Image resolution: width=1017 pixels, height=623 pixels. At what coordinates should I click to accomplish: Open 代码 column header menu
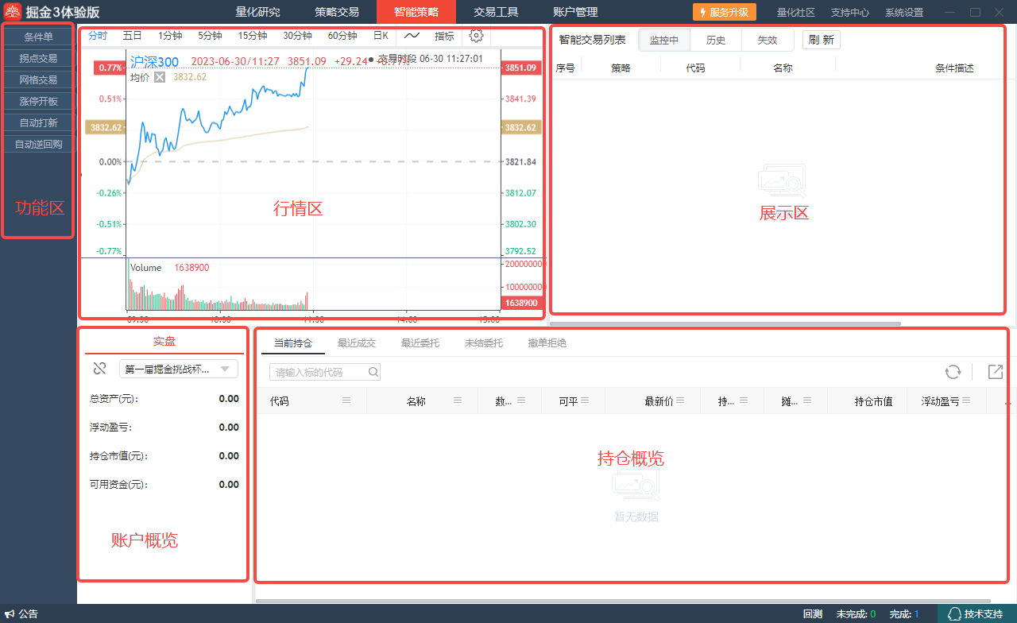(346, 401)
